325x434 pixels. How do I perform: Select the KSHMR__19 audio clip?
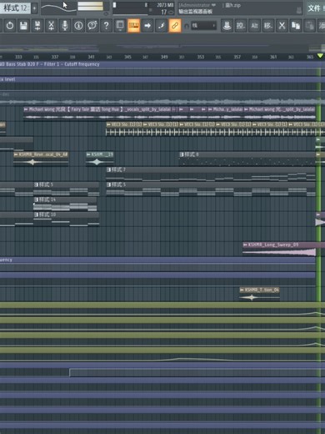click(100, 159)
